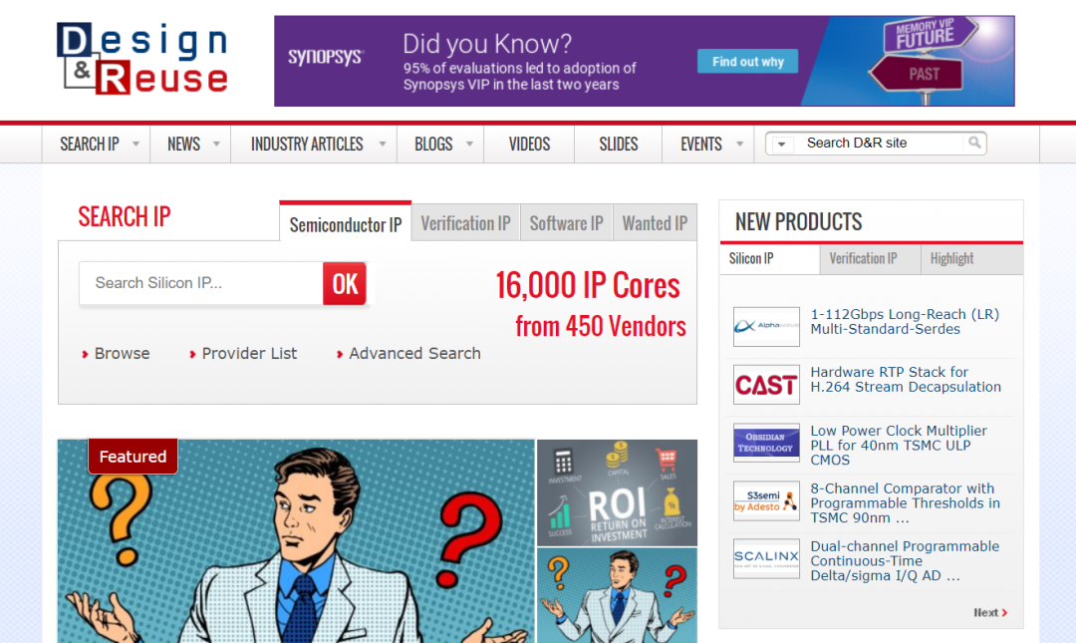Viewport: 1076px width, 643px height.
Task: Open the SLIDES page
Action: click(x=619, y=145)
